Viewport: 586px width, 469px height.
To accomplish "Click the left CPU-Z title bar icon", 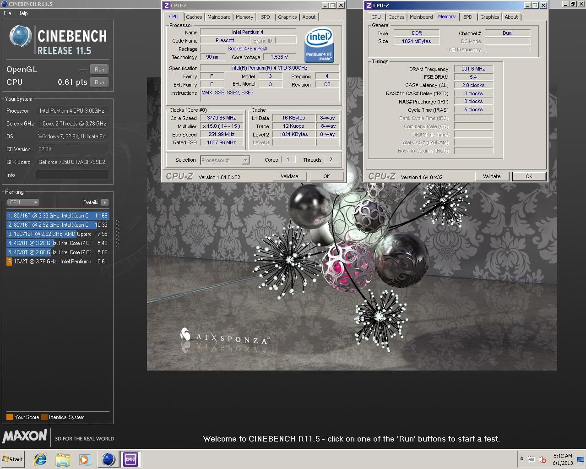I will (166, 5).
